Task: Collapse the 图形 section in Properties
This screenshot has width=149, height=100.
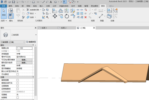Action: click(x=33, y=45)
